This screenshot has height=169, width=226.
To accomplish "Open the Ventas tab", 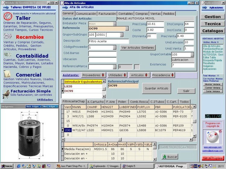I will click(155, 14).
